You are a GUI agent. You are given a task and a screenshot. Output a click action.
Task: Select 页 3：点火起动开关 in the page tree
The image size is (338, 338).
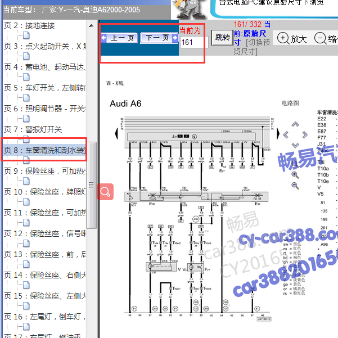click(x=45, y=46)
